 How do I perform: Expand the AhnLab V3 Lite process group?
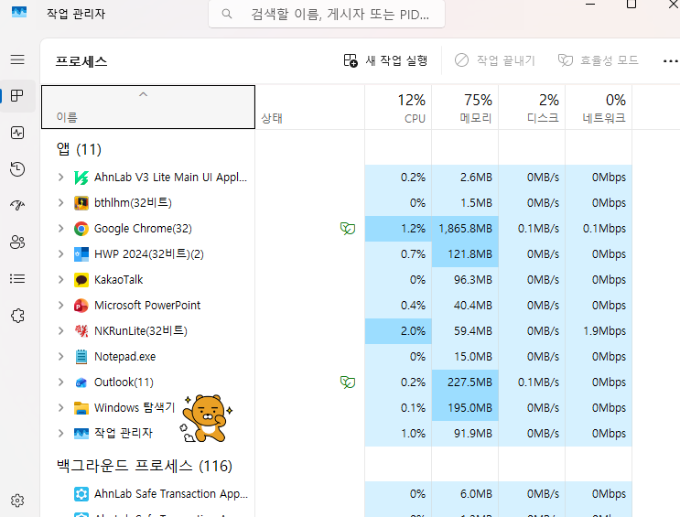[60, 177]
